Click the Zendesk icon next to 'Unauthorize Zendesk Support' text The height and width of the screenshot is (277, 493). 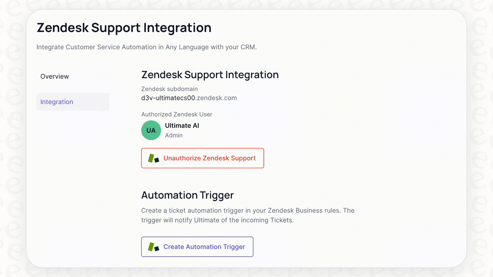(x=153, y=158)
